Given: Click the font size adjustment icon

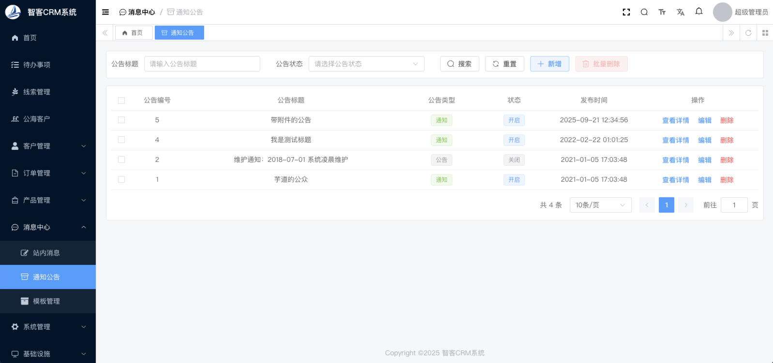Looking at the screenshot, I should [x=662, y=12].
